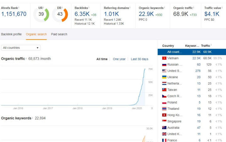This screenshot has width=226, height=142.
Task: Click the Organic traffic header info icon
Action: (x=194, y=8)
